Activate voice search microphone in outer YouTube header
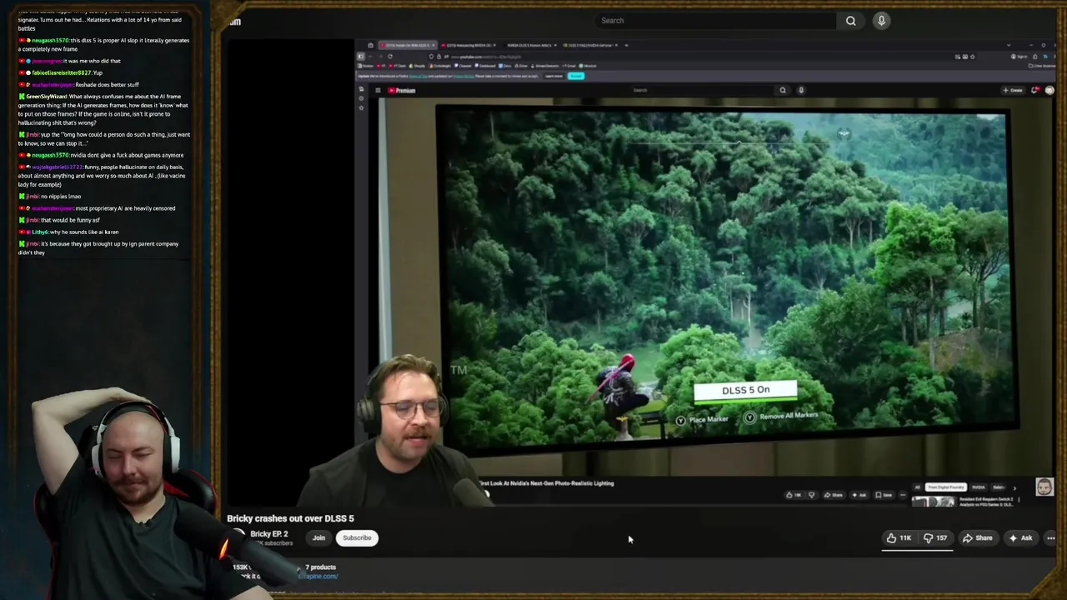 (x=881, y=21)
